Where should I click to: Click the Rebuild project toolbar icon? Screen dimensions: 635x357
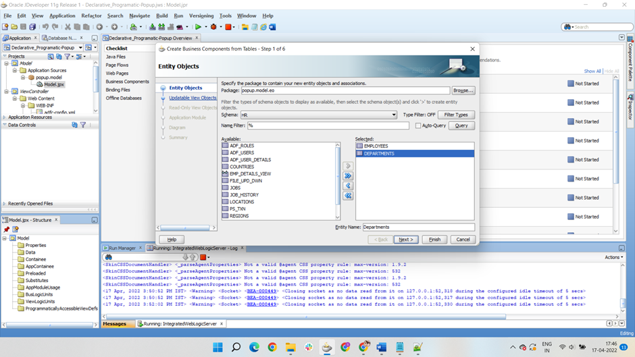[161, 27]
